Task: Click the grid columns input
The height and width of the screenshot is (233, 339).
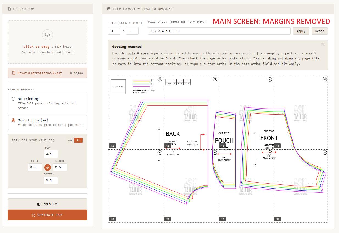Action: click(x=114, y=31)
